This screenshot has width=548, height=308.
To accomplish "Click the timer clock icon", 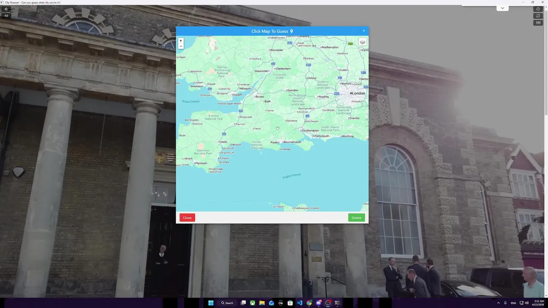I will [538, 9].
